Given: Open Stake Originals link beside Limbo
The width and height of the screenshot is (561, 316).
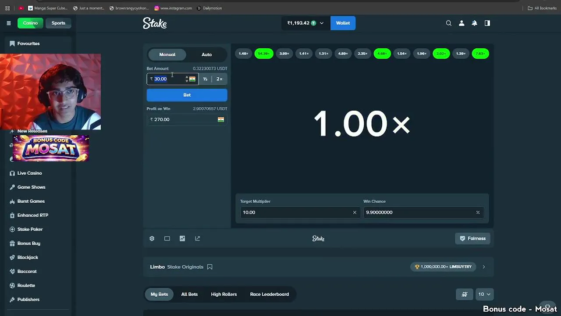Looking at the screenshot, I should click(185, 267).
